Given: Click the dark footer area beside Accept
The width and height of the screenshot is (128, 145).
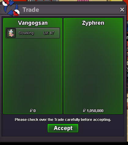Looking at the screenshot, I should coord(101,129).
